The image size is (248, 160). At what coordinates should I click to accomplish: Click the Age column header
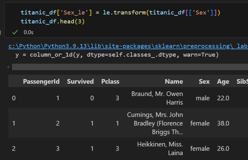223,82
